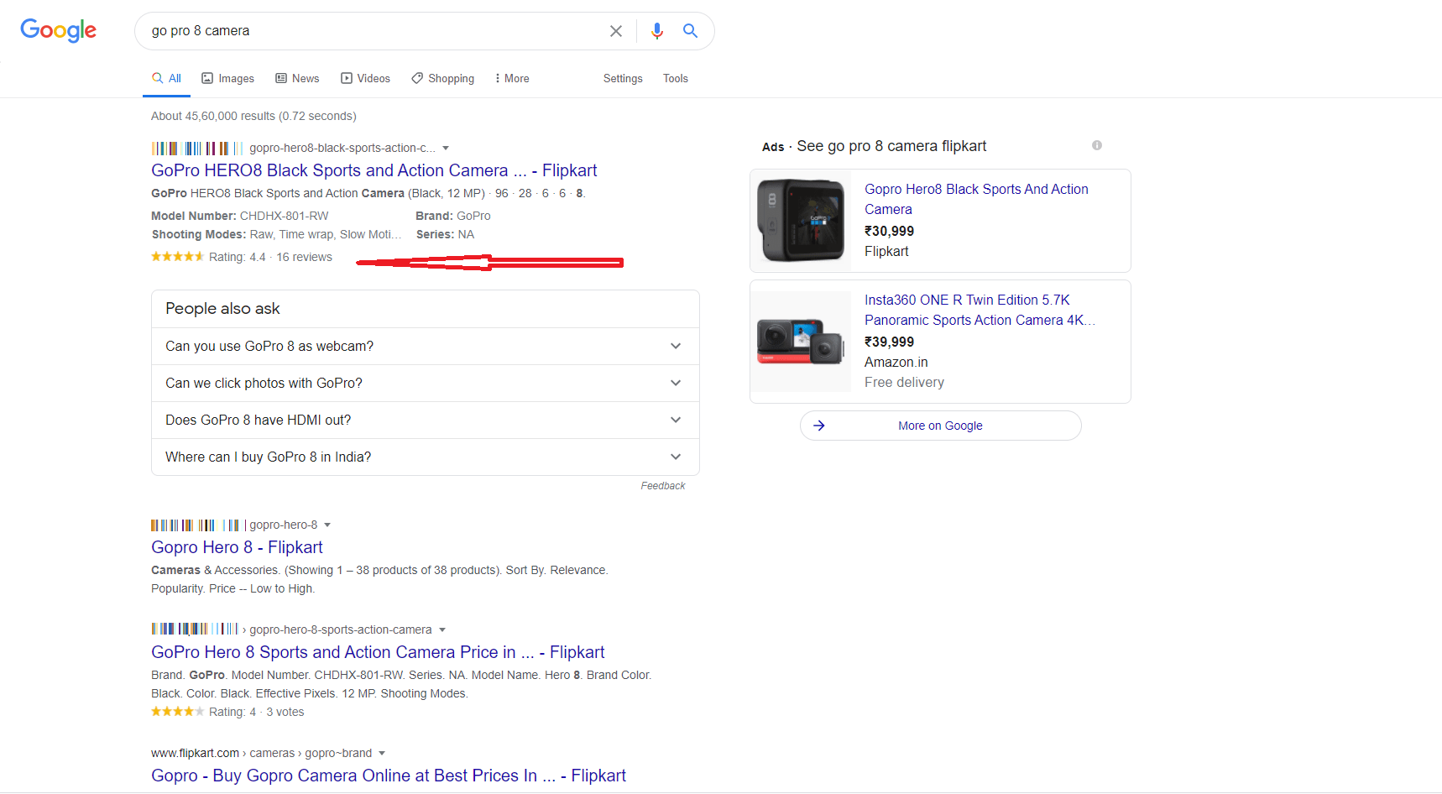The image size is (1442, 794).
Task: Go to the Shopping tab
Action: [x=442, y=78]
